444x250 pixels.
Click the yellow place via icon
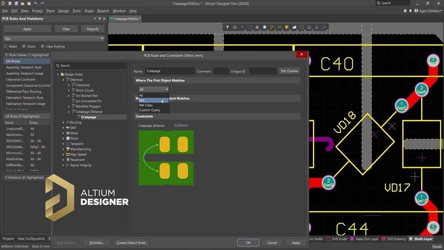click(287, 27)
